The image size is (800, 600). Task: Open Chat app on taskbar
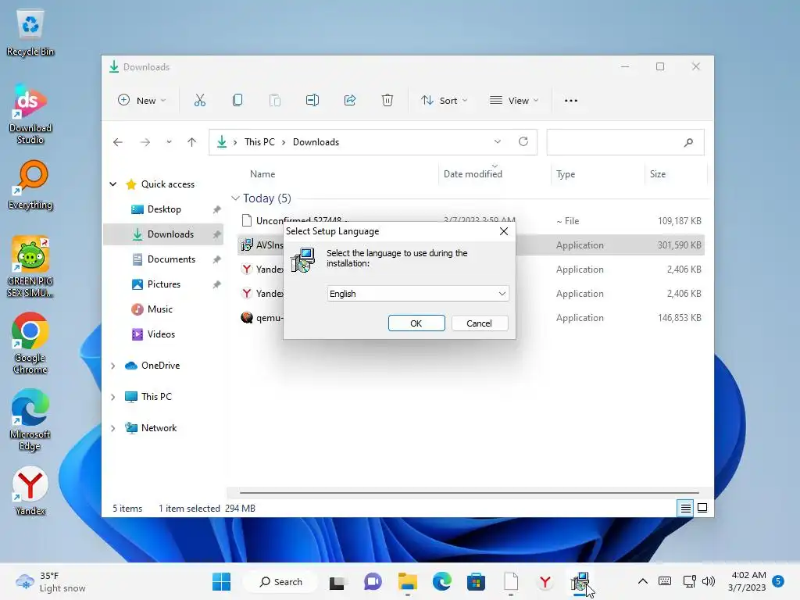[373, 581]
